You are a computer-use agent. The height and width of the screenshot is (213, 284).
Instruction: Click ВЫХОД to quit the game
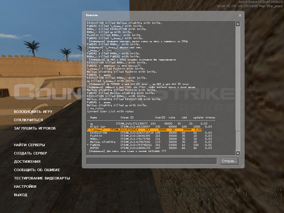click(x=21, y=195)
